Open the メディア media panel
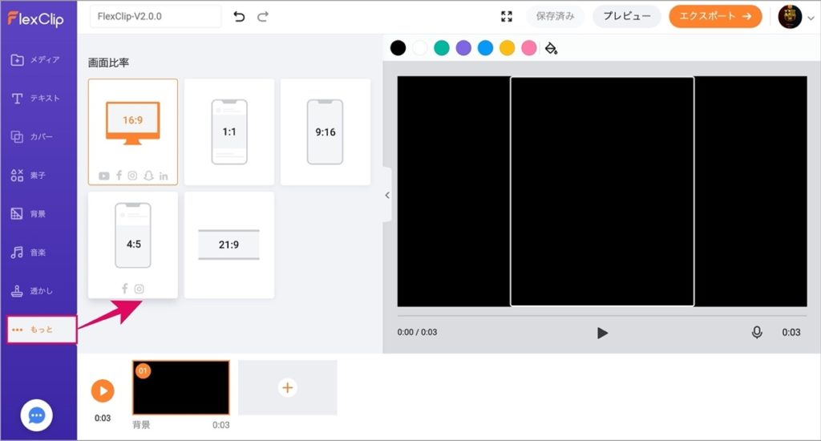Screen dimensions: 821x441 [35, 59]
